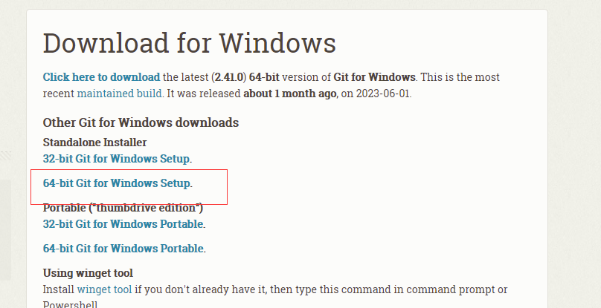Click the 'Standalone Installer' label
Screen dimensions: 601x308
pyautogui.click(x=94, y=142)
